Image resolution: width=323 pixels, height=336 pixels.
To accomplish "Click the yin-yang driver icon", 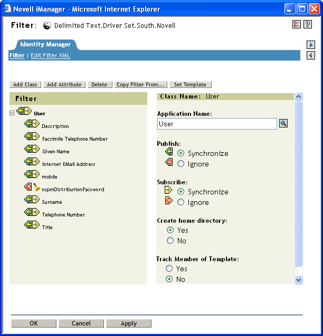I will [x=47, y=26].
